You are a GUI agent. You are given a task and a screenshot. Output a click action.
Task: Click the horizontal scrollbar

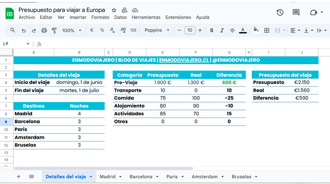pos(104,168)
